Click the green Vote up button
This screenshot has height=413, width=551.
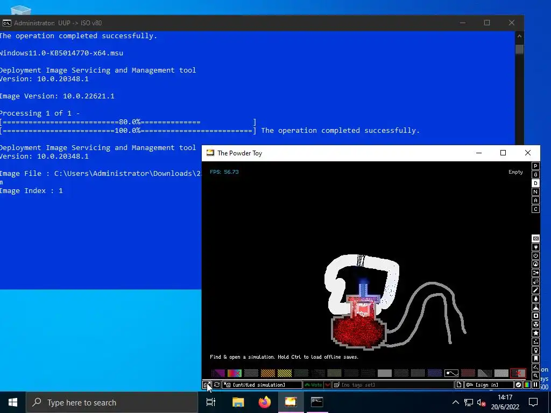(314, 385)
